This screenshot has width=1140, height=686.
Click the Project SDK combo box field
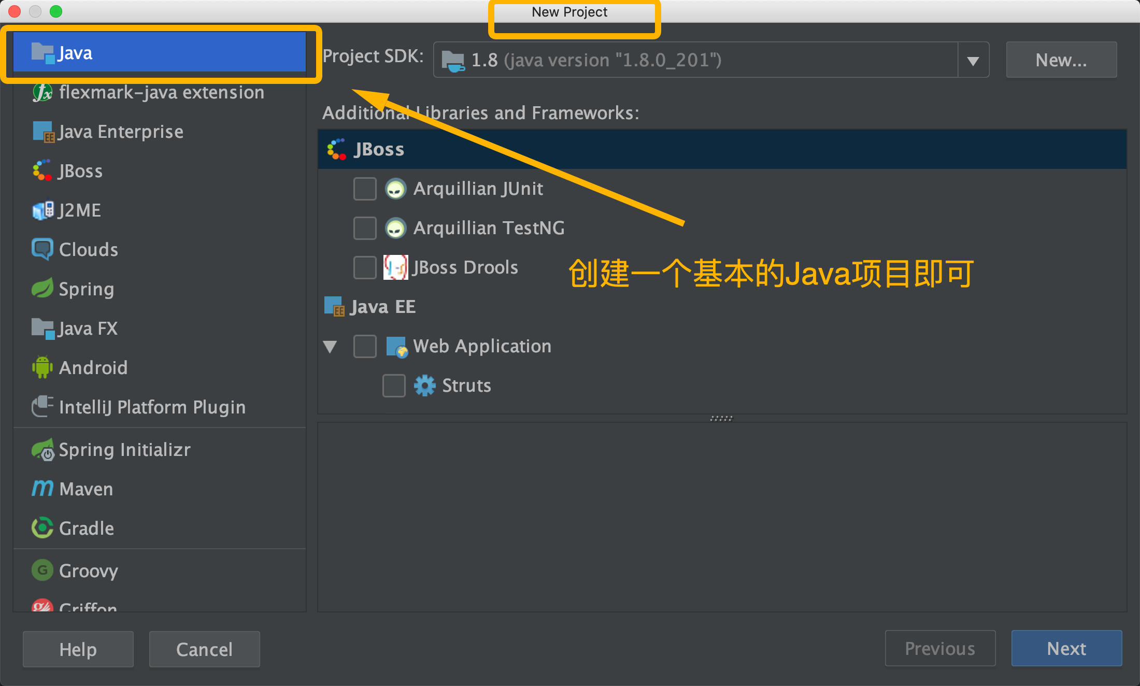[x=694, y=60]
